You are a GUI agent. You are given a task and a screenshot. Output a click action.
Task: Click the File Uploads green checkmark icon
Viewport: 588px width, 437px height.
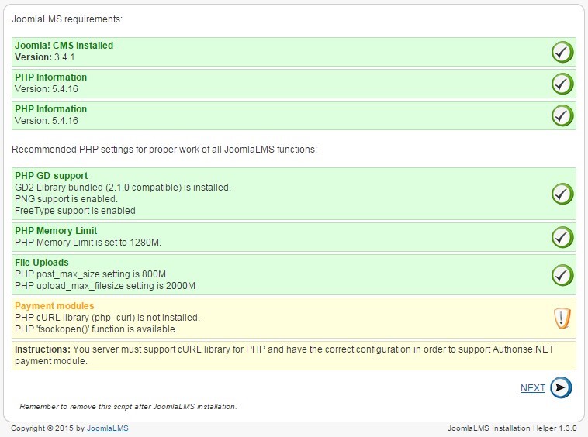[x=562, y=275]
